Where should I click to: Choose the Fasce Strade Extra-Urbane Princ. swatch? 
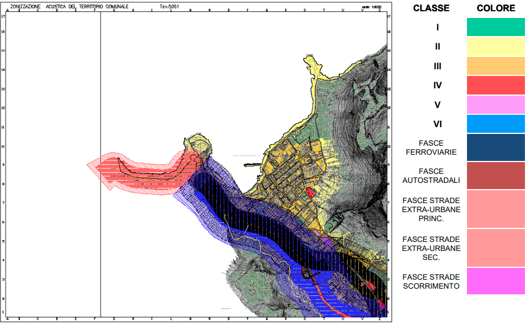(x=496, y=209)
